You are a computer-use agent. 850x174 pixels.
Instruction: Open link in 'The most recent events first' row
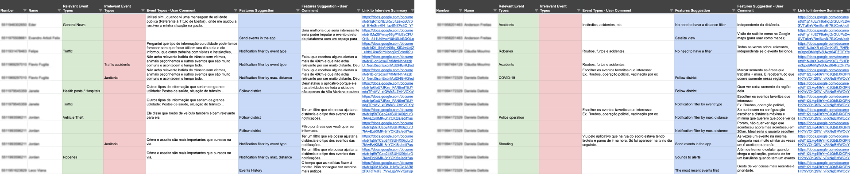[823, 167]
